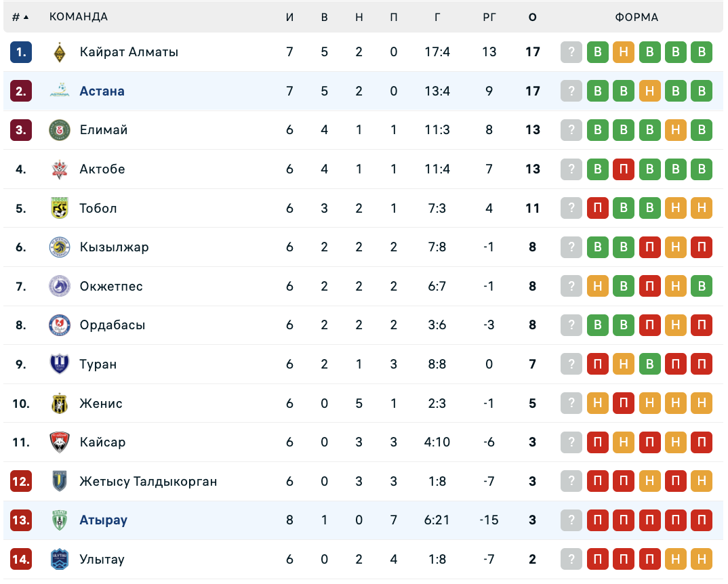Open the Атырау team link

point(103,520)
